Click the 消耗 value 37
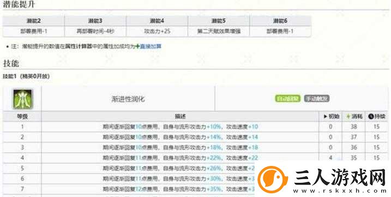391x197 pixels. [353, 137]
